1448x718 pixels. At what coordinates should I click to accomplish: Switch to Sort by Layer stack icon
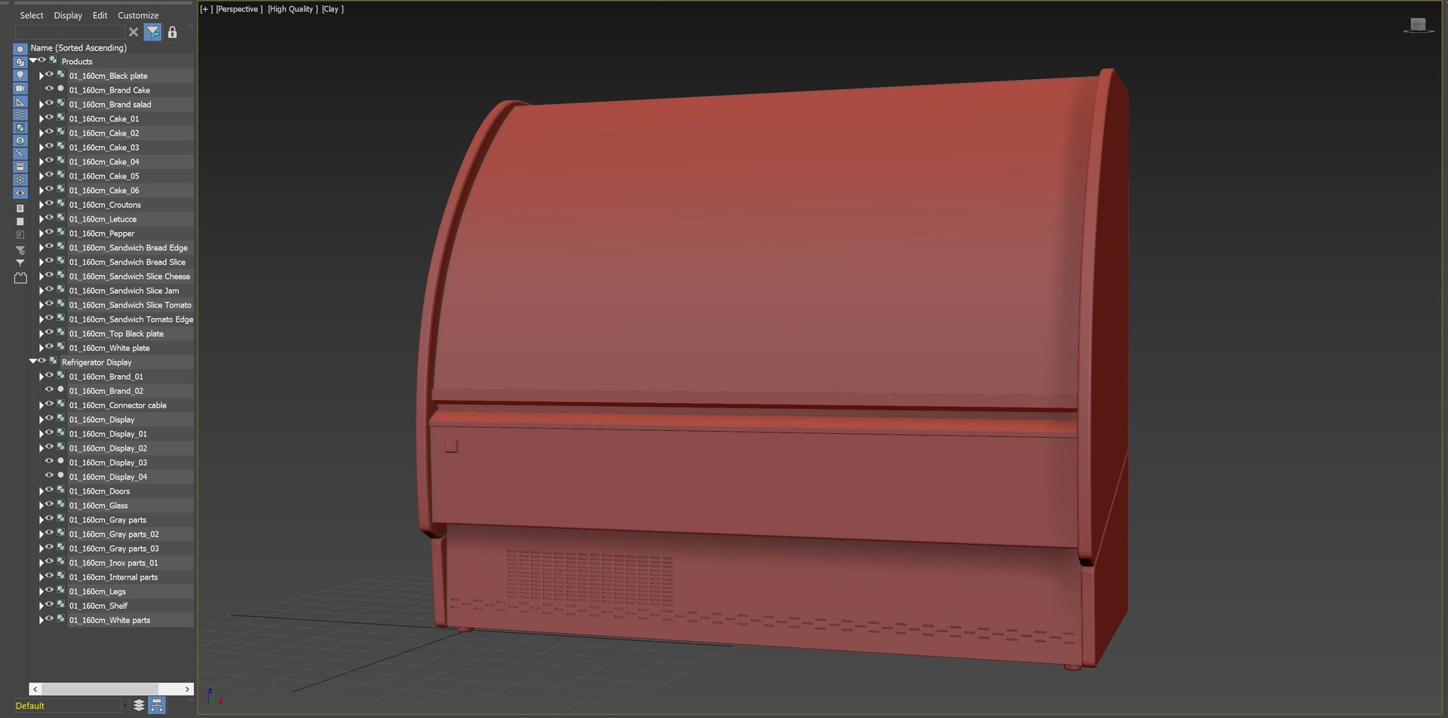(x=139, y=705)
